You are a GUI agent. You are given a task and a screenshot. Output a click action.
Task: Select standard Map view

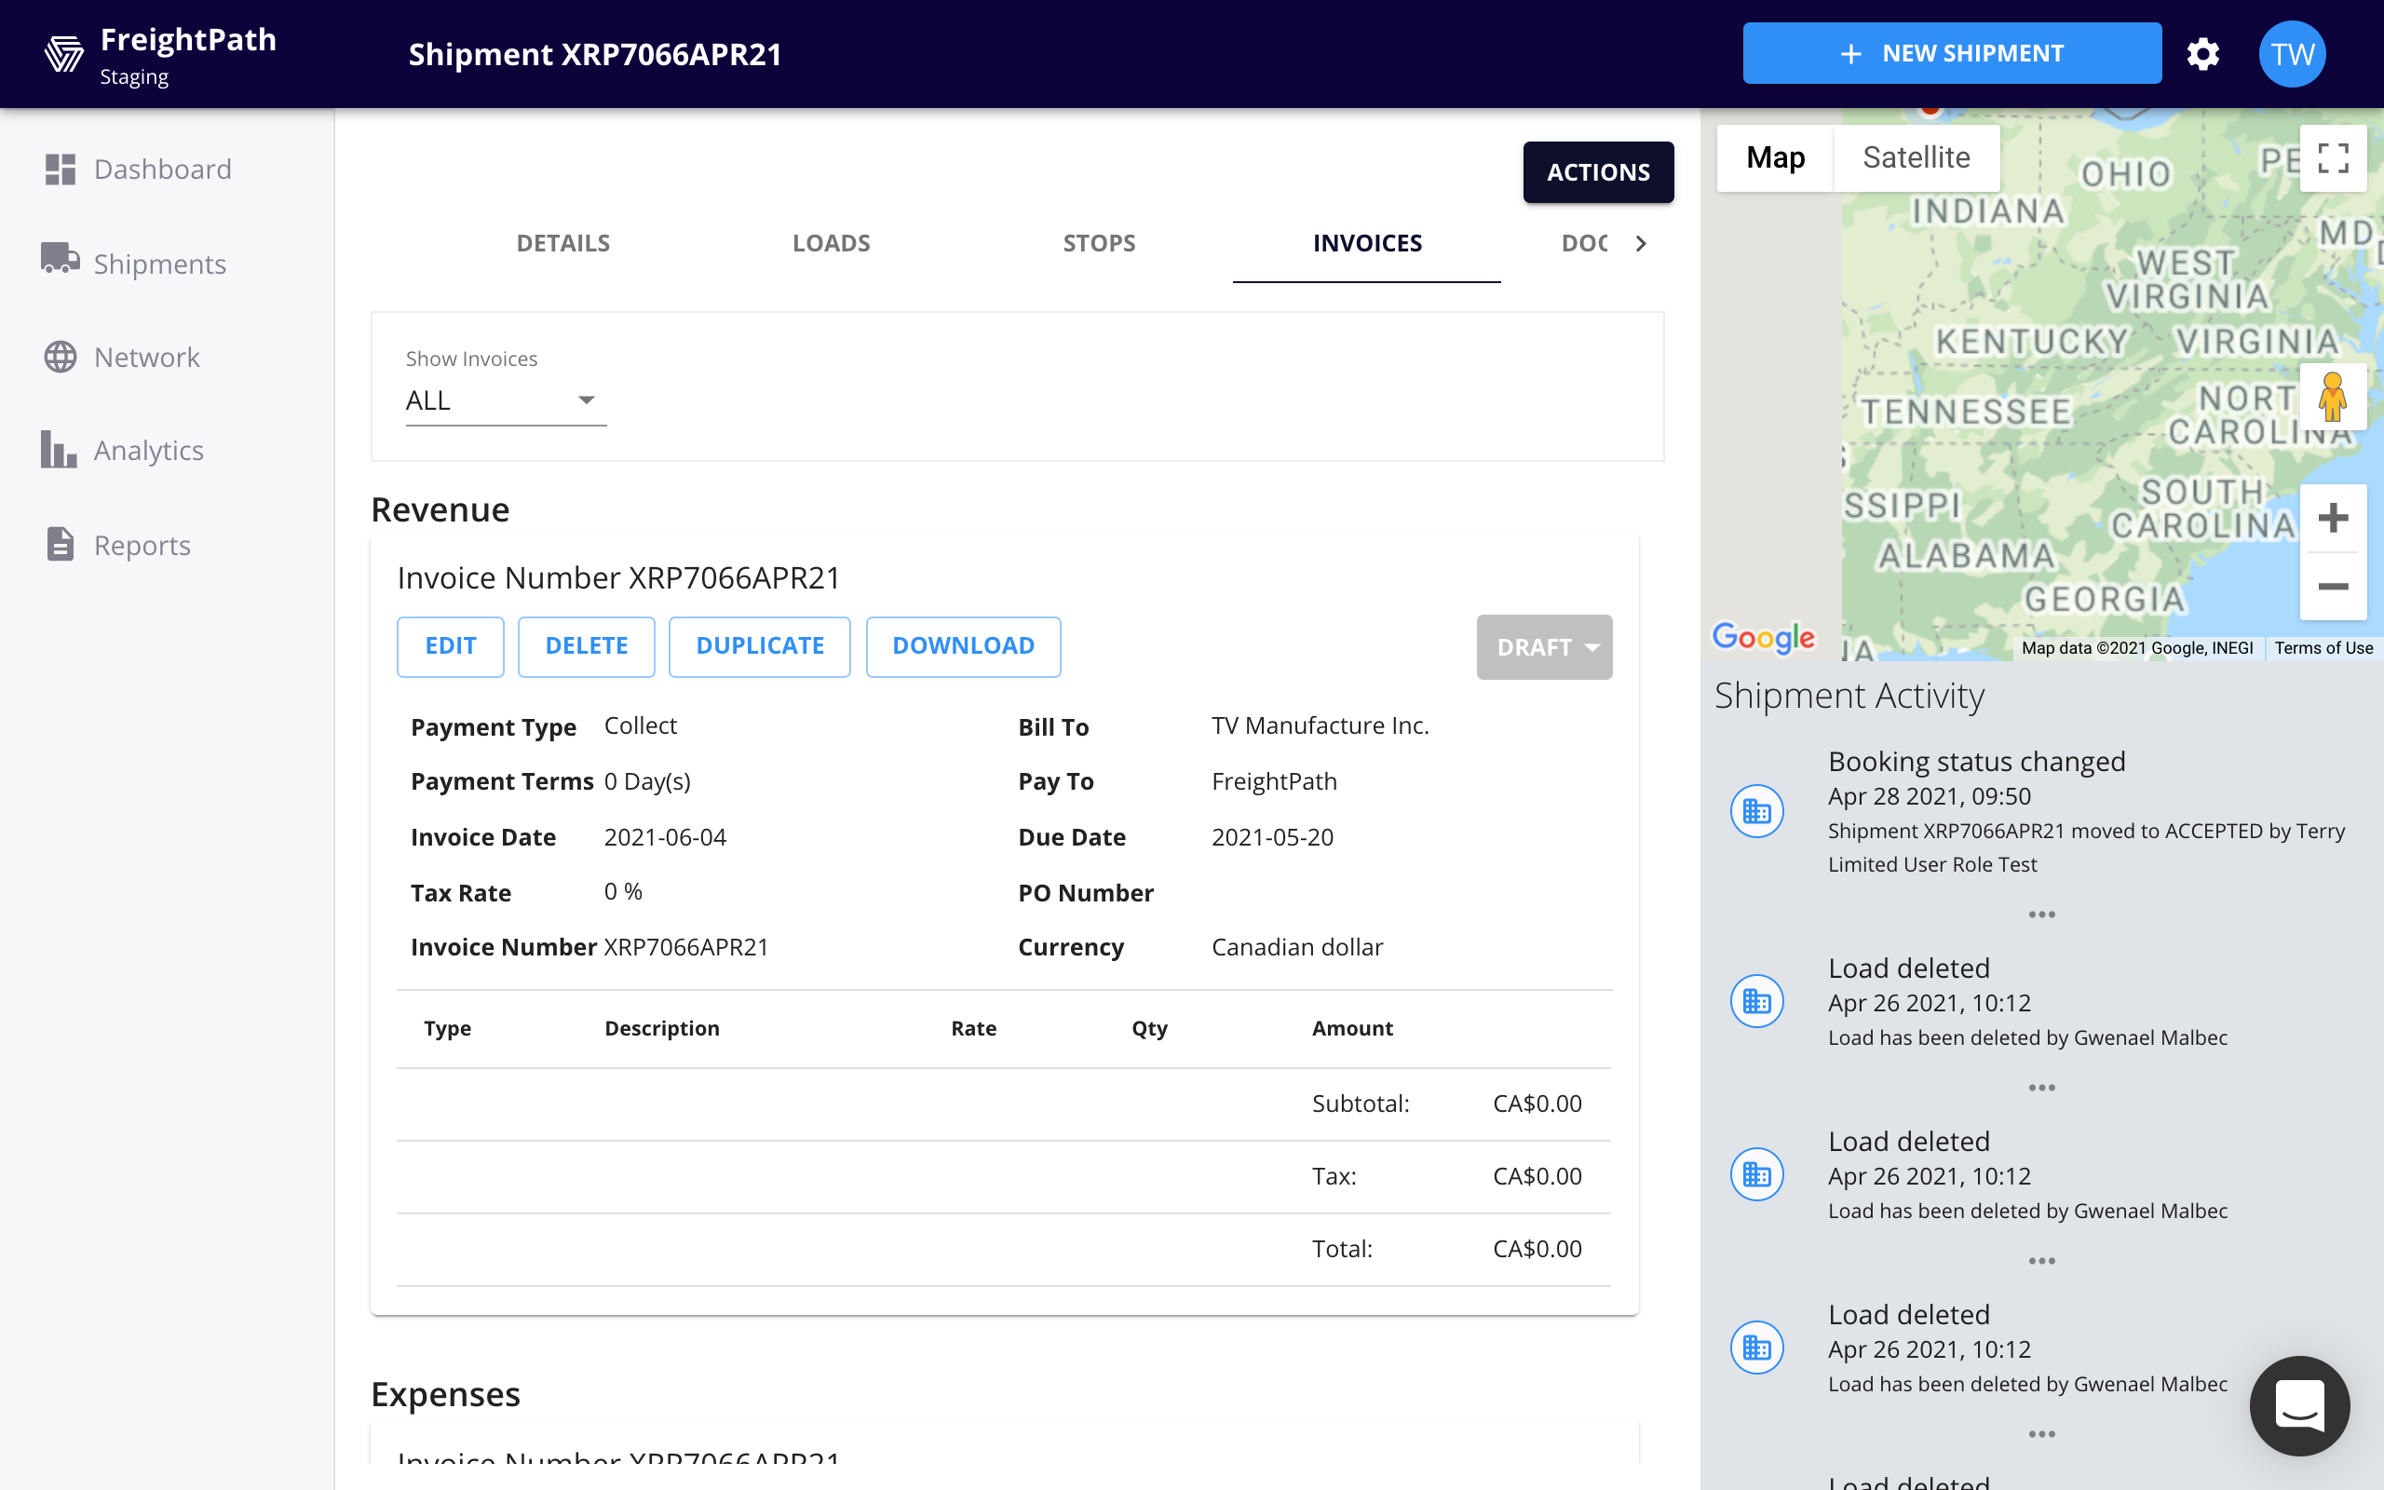point(1773,156)
